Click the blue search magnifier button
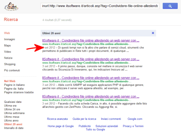Screen dimensions: 181x136 tap(170, 6)
